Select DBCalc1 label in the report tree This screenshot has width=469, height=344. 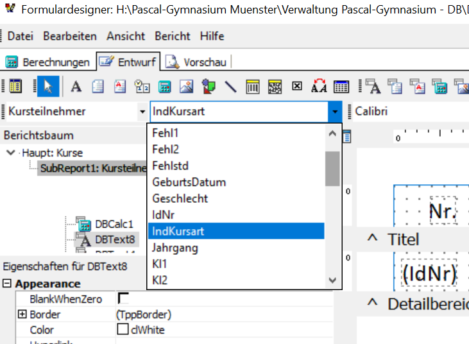114,224
